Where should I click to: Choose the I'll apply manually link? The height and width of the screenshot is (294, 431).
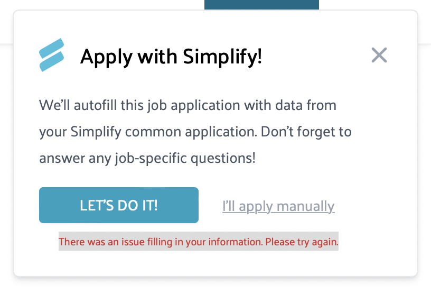click(278, 206)
